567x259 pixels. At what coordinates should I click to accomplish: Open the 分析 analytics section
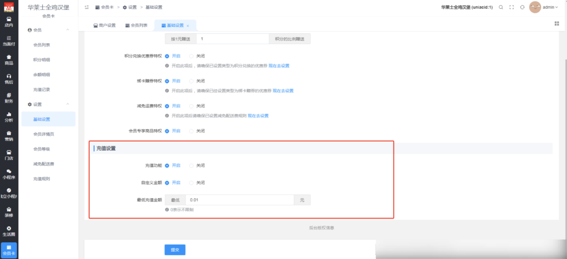click(9, 117)
